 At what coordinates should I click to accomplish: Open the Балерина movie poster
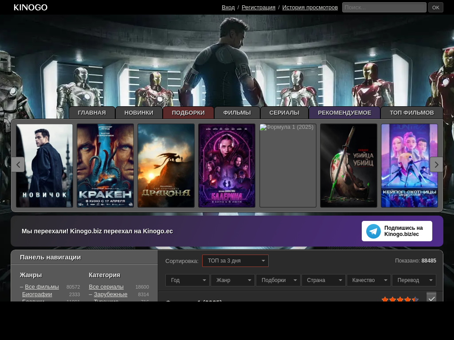coord(227,166)
